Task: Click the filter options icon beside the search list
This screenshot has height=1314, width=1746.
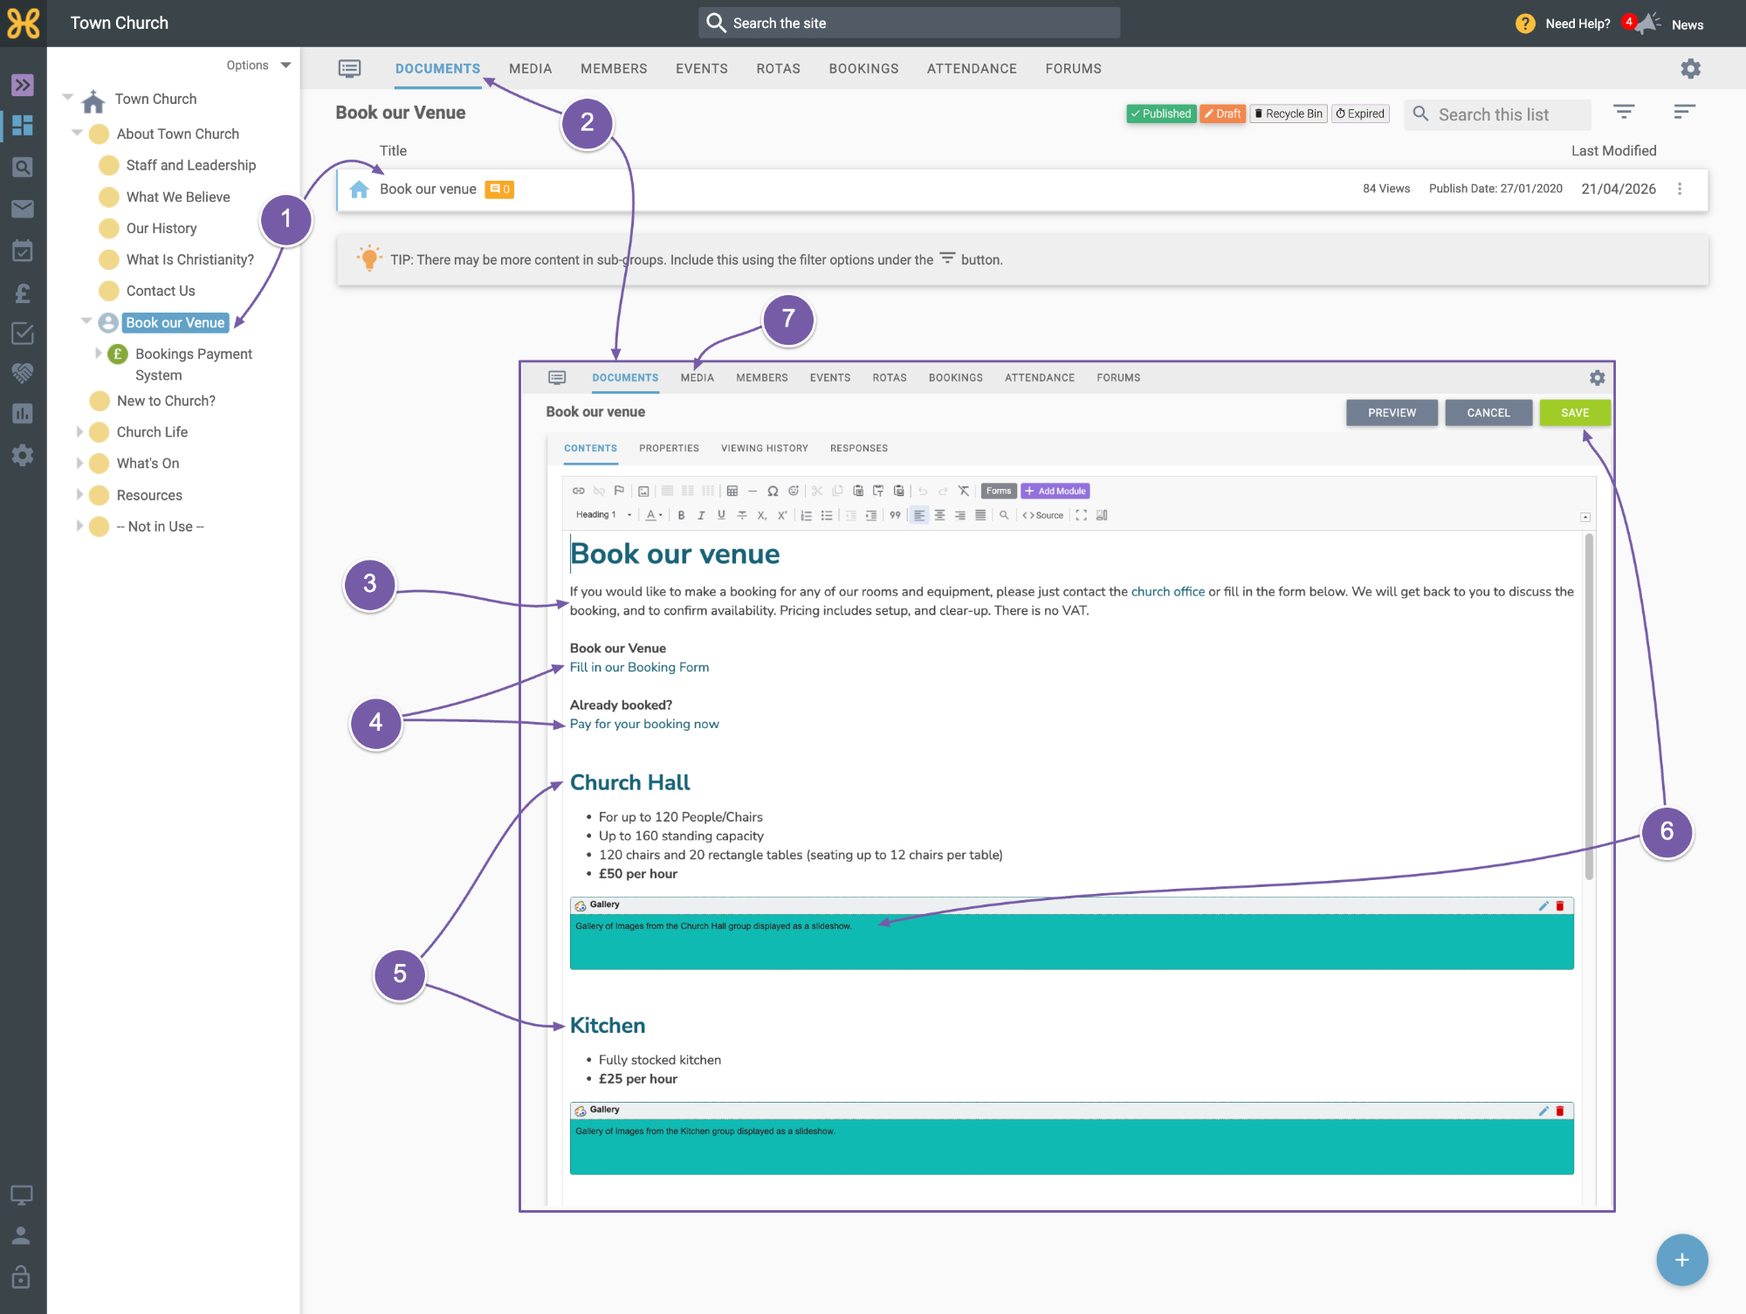Action: coord(1624,112)
